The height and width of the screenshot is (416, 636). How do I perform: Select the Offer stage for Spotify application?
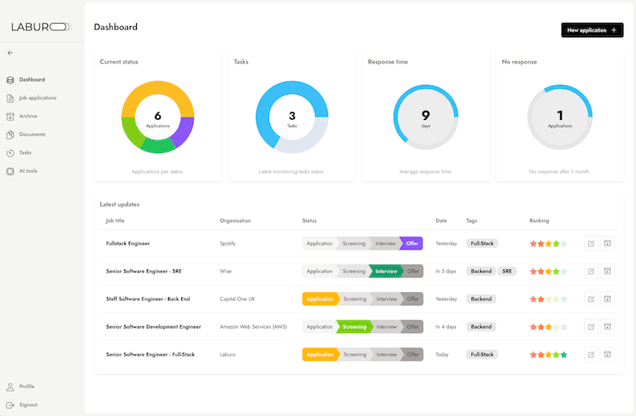coord(412,243)
